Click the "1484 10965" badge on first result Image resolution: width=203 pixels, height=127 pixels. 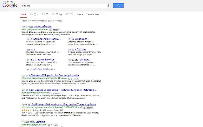coord(28,27)
